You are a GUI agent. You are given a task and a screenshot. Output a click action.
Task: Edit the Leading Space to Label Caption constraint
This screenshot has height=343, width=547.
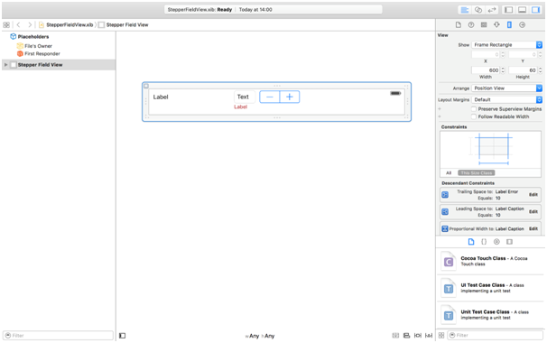[533, 212]
